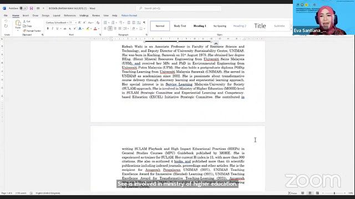The image size is (355, 199).
Task: Toggle Underline formatting
Action: click(57, 29)
